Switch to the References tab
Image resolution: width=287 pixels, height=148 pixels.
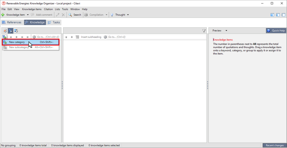[x=12, y=22]
